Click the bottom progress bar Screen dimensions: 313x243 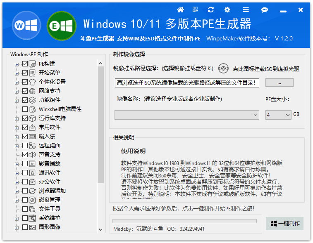coord(184,221)
